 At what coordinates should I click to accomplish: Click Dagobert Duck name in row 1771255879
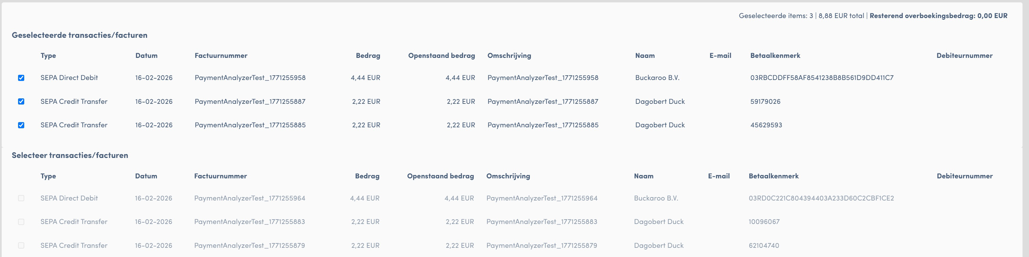pos(659,245)
